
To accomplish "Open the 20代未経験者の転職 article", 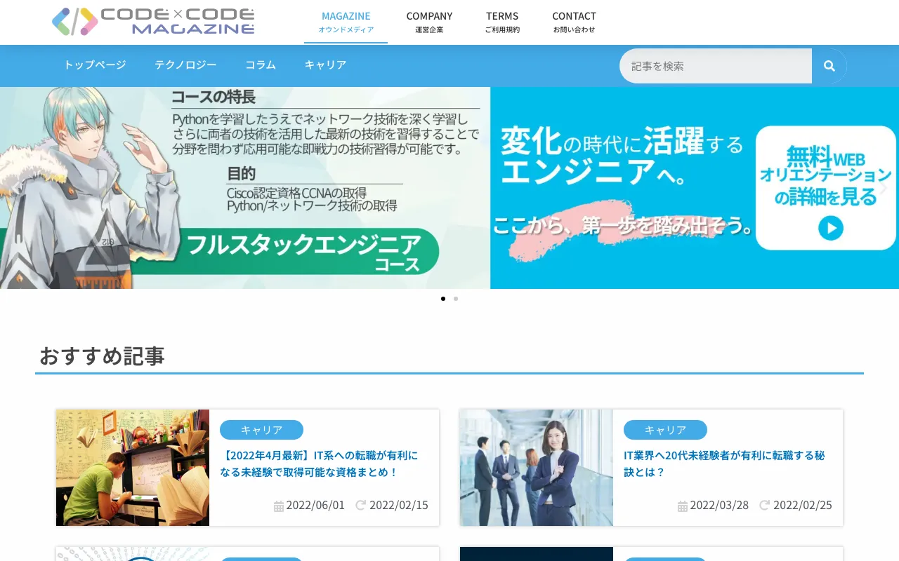I will (x=724, y=463).
